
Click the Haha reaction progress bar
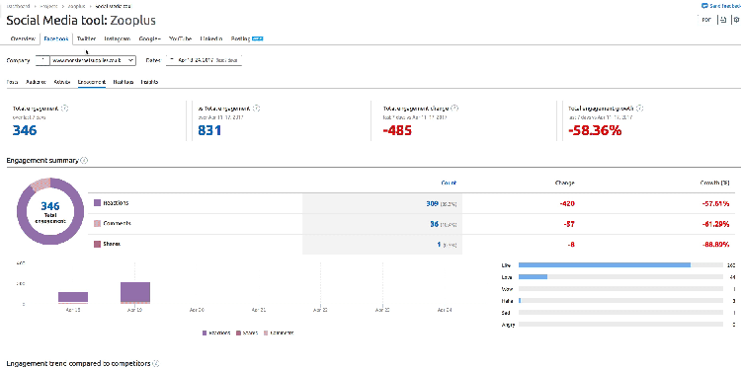pos(621,301)
